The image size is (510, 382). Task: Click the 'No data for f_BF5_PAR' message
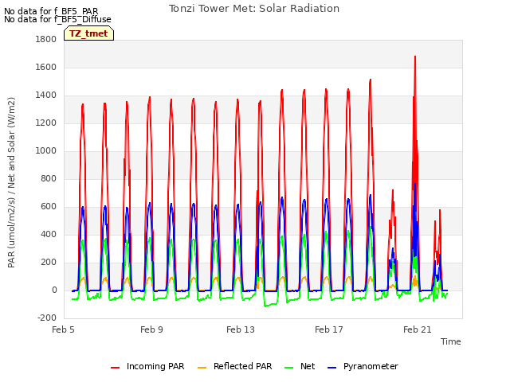pos(51,11)
